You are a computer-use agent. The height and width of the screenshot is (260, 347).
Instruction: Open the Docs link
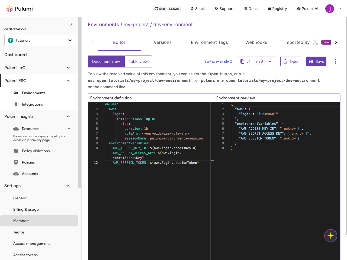(x=251, y=9)
